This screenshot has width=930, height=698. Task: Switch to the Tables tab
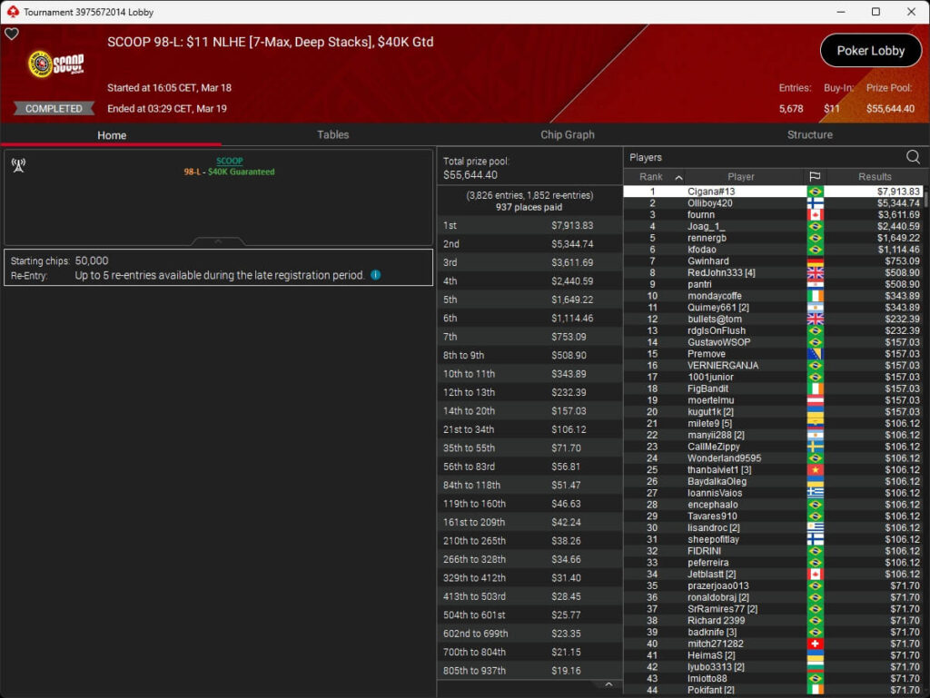pyautogui.click(x=332, y=134)
